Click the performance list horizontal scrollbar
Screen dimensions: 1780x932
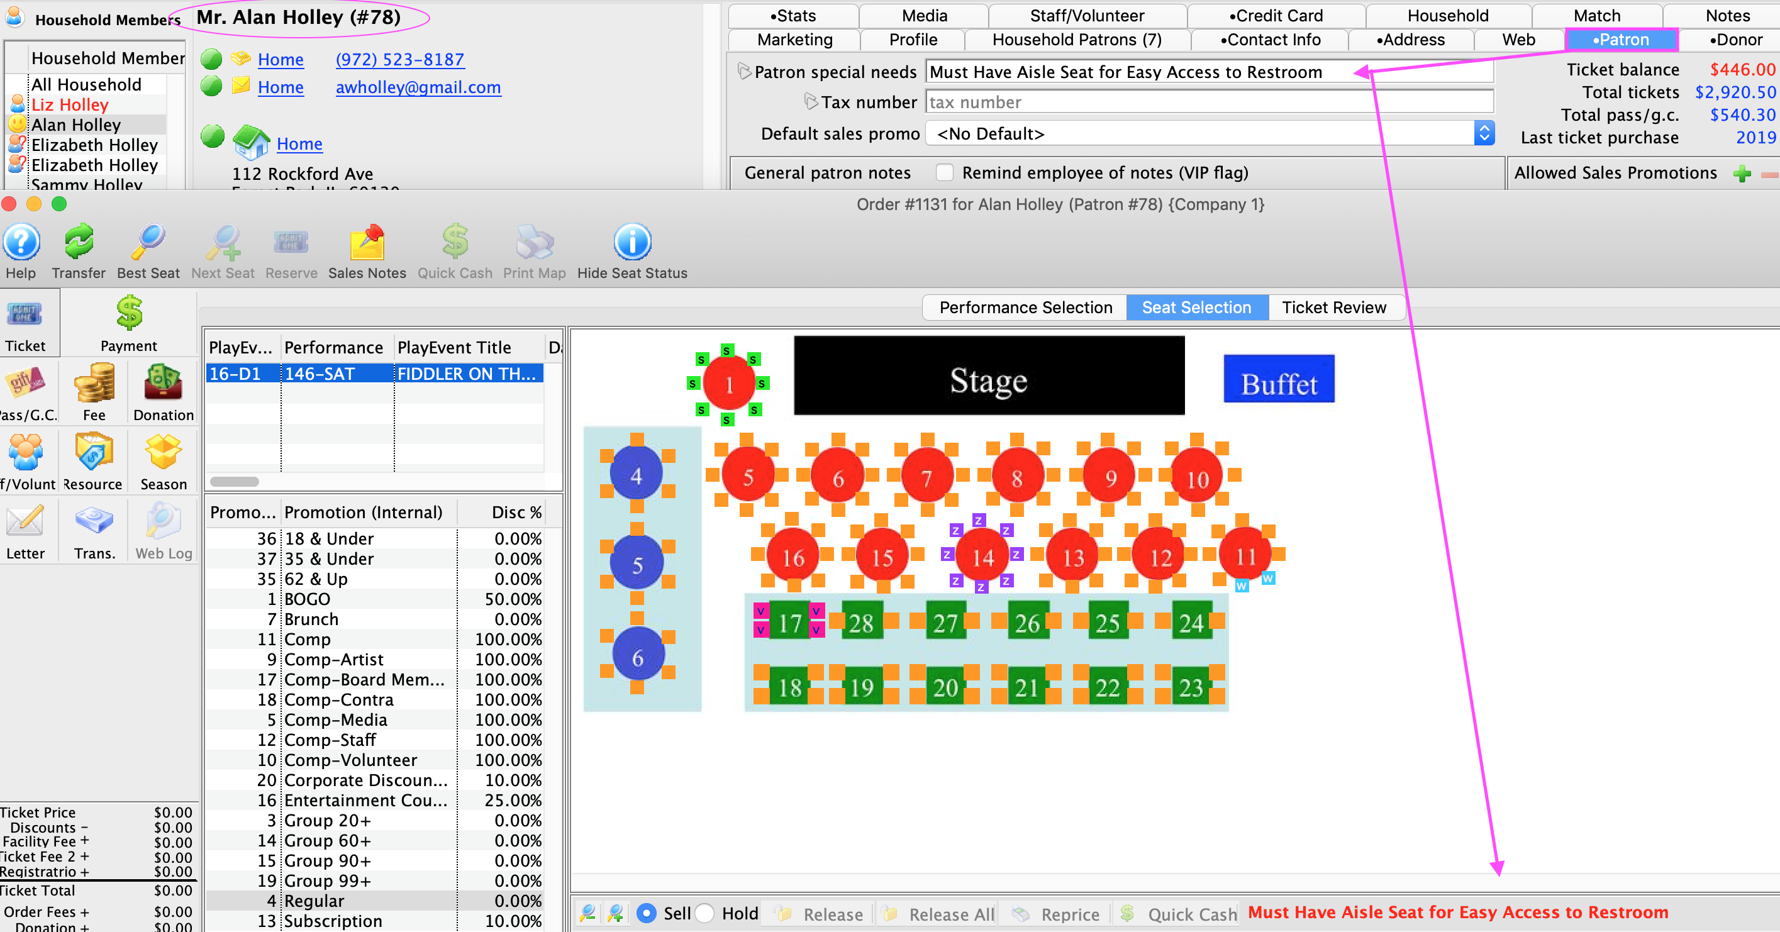[x=234, y=482]
